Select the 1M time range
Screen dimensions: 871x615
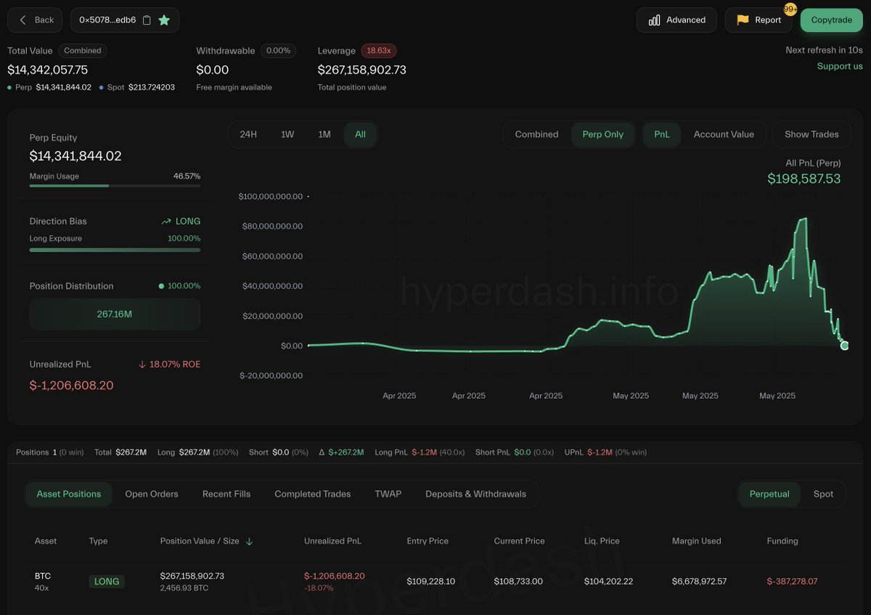pyautogui.click(x=324, y=134)
